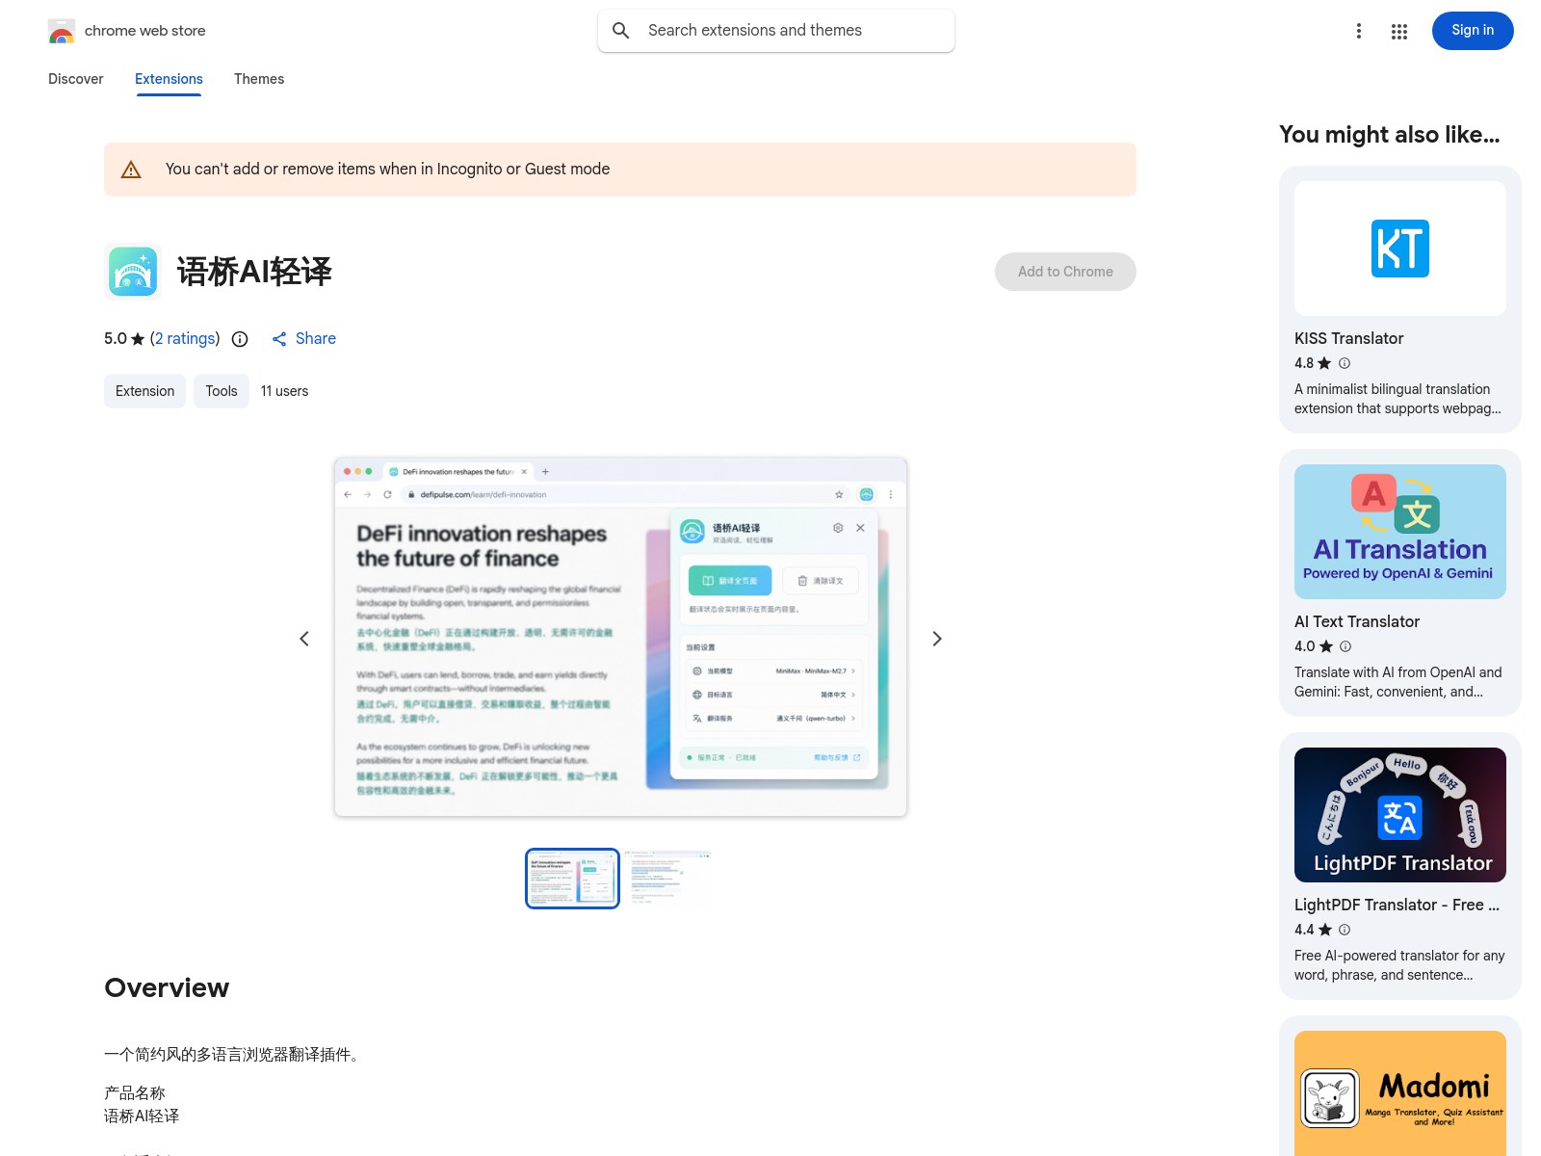Open the 2 ratings link
This screenshot has height=1156, width=1541.
click(185, 339)
